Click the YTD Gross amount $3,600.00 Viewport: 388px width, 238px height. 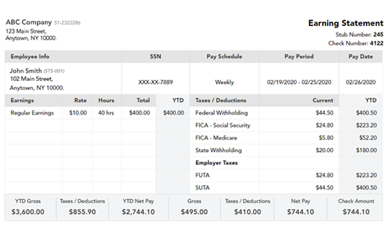[28, 212]
